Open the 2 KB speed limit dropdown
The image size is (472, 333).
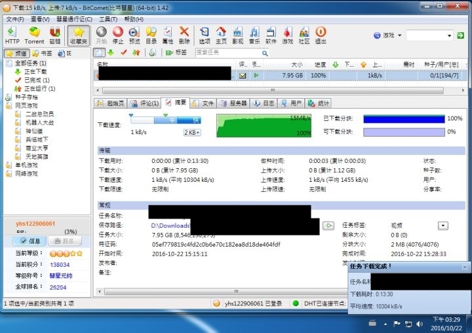pos(192,133)
